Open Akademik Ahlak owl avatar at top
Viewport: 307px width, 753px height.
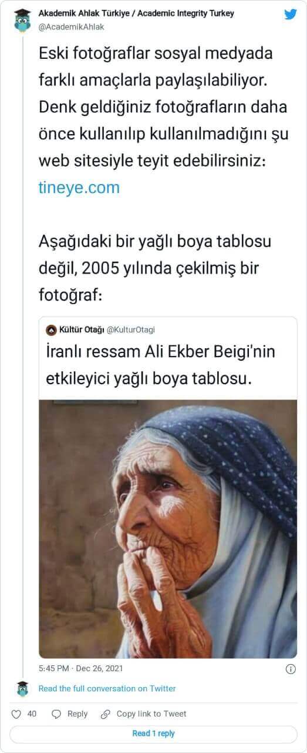point(22,20)
